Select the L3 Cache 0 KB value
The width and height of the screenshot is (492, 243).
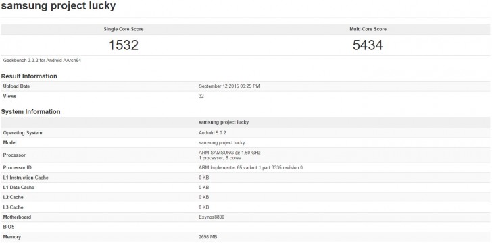point(204,207)
